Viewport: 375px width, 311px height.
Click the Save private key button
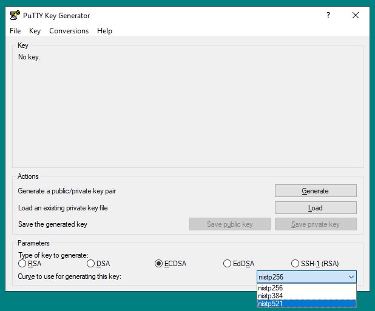315,224
